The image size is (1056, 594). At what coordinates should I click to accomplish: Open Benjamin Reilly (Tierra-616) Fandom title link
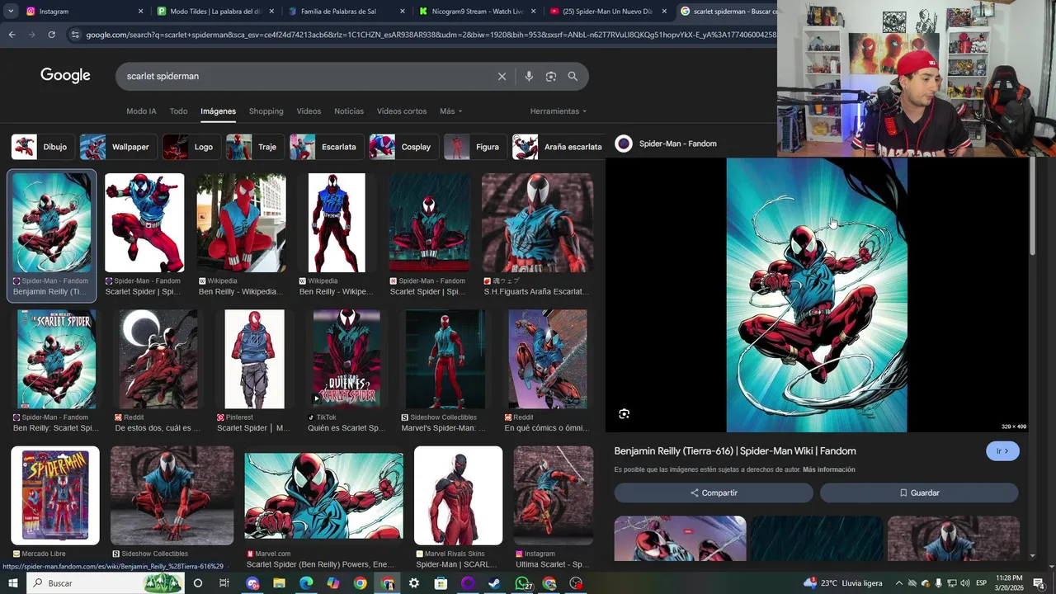click(x=735, y=451)
